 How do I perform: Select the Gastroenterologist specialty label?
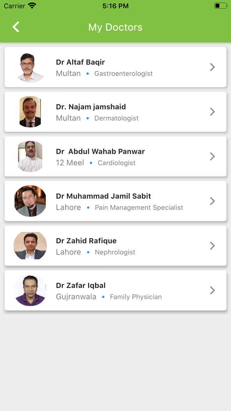click(x=123, y=73)
